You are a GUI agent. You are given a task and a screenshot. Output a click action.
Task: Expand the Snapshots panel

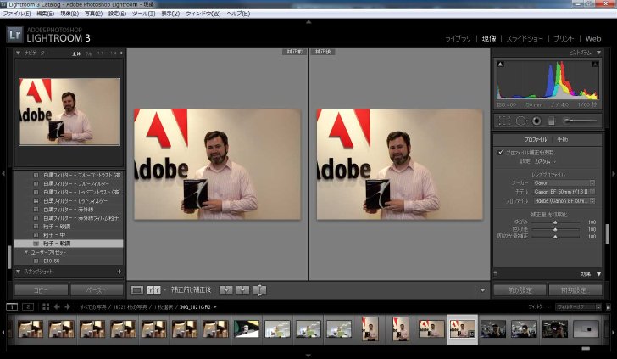(x=18, y=272)
